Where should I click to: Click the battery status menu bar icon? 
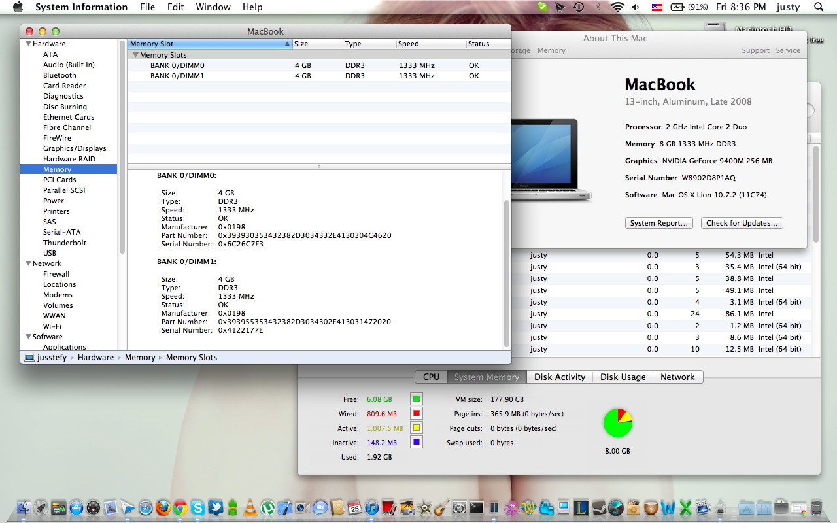(677, 7)
